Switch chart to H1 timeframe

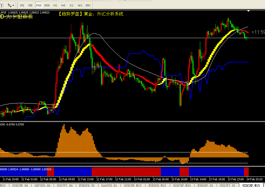55,5
